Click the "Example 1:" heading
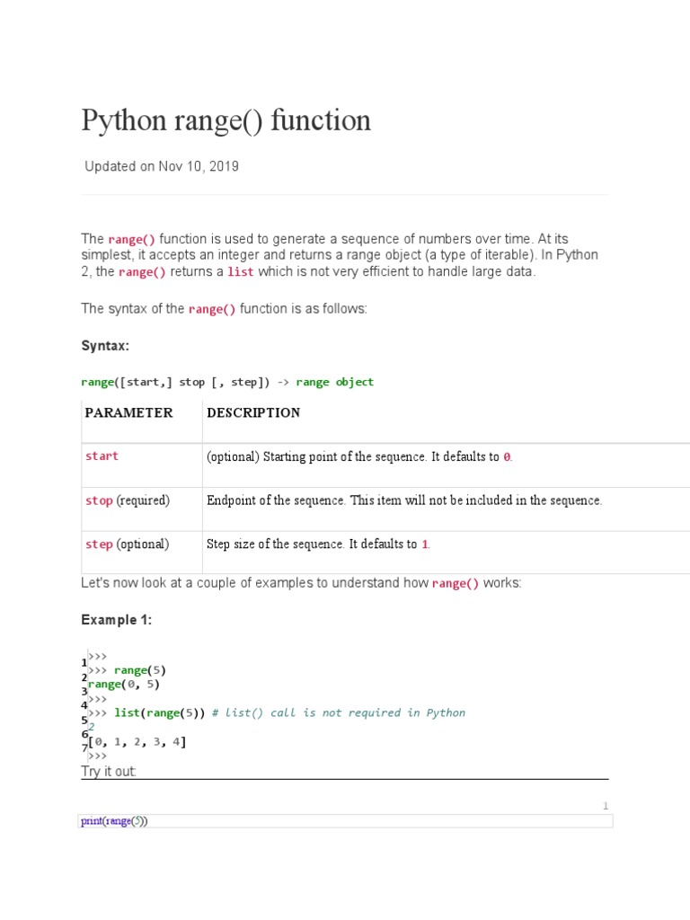690x920 pixels. 117,620
